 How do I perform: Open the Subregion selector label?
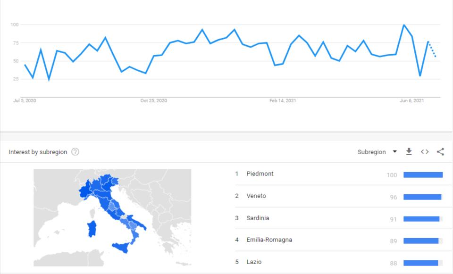(371, 152)
